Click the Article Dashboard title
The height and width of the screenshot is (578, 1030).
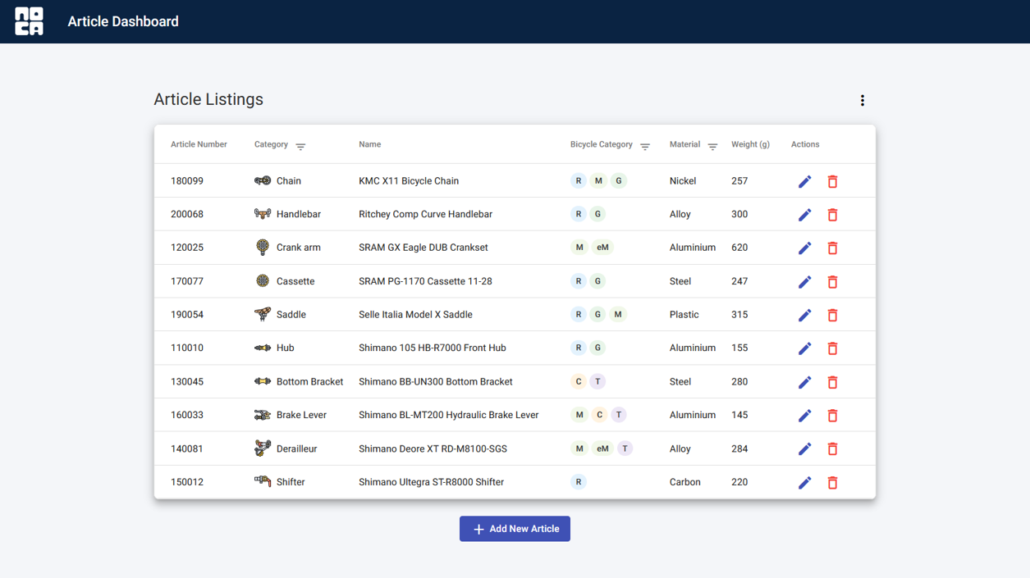pyautogui.click(x=123, y=21)
